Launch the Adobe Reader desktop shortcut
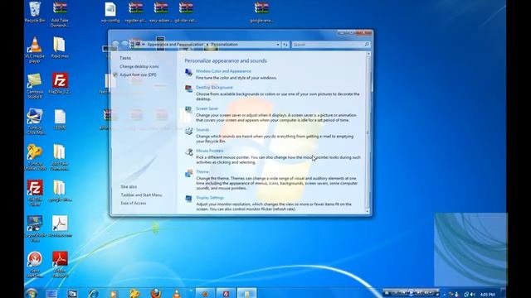531x298 pixels. [60, 265]
